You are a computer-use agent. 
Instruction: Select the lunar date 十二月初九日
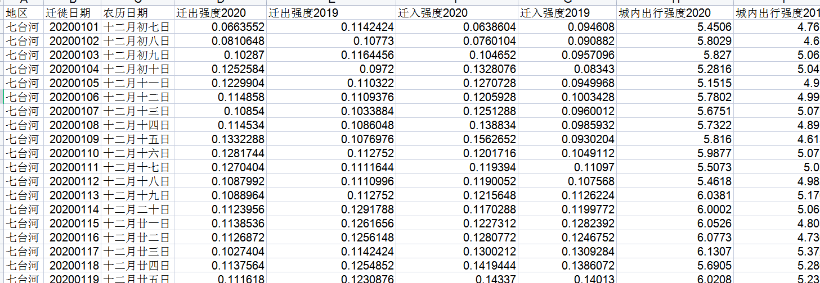(x=137, y=55)
